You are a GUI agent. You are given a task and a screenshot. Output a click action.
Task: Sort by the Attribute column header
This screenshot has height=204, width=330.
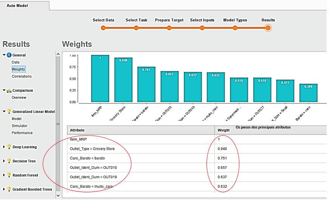[x=141, y=130]
